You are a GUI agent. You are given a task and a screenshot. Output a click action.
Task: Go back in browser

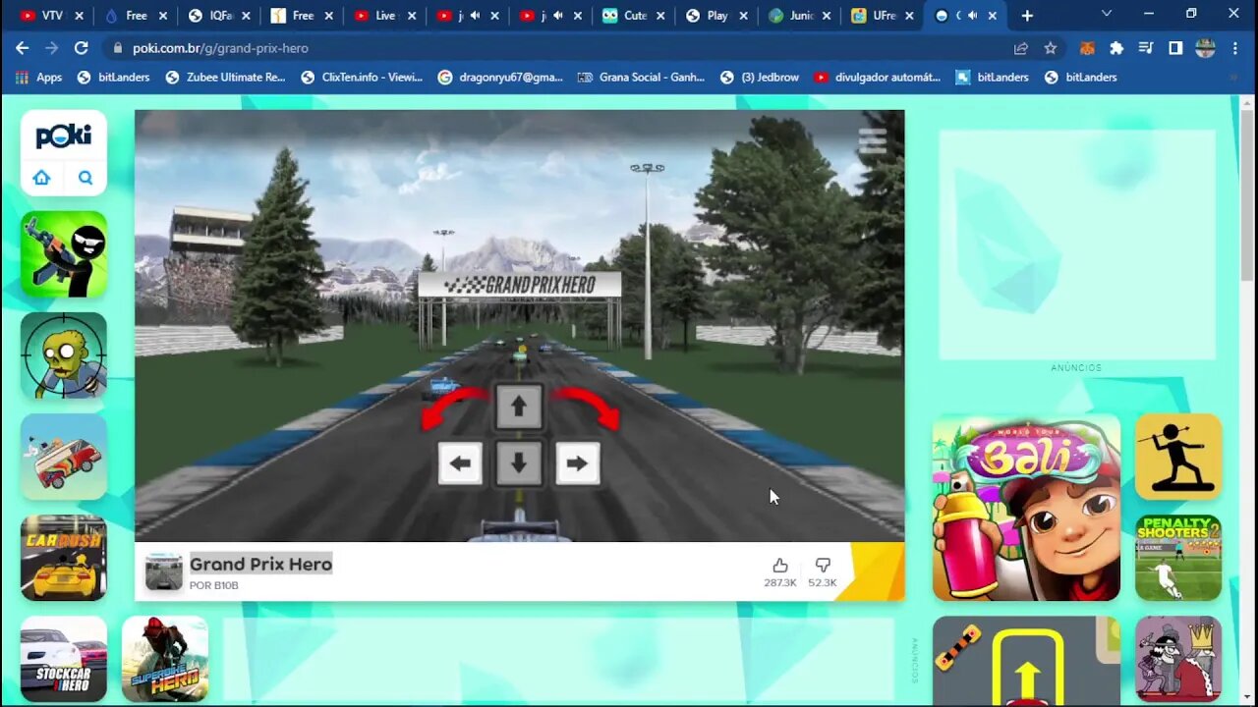tap(22, 48)
